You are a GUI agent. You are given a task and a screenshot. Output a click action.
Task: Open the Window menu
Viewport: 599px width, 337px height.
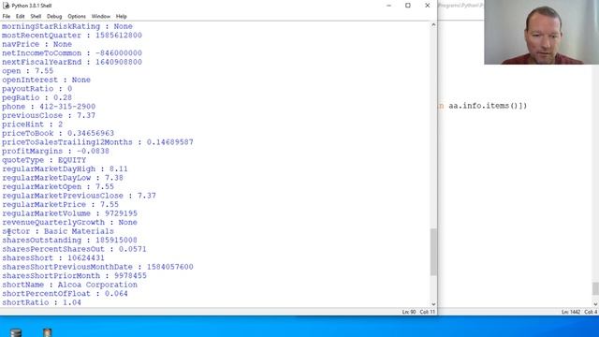pyautogui.click(x=101, y=17)
